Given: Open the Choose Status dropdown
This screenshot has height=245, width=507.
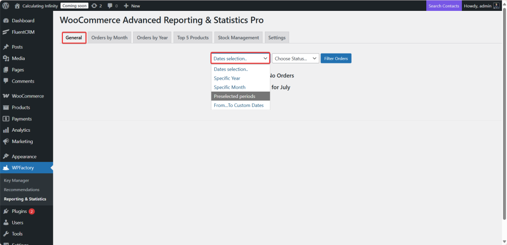Looking at the screenshot, I should click(x=296, y=58).
